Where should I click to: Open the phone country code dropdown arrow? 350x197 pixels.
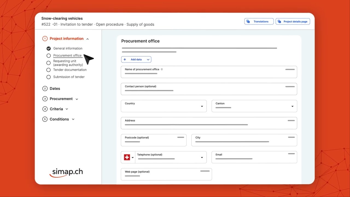click(x=133, y=158)
